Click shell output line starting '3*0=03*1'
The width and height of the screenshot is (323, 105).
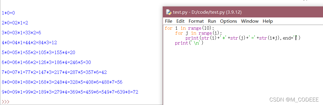(21, 33)
